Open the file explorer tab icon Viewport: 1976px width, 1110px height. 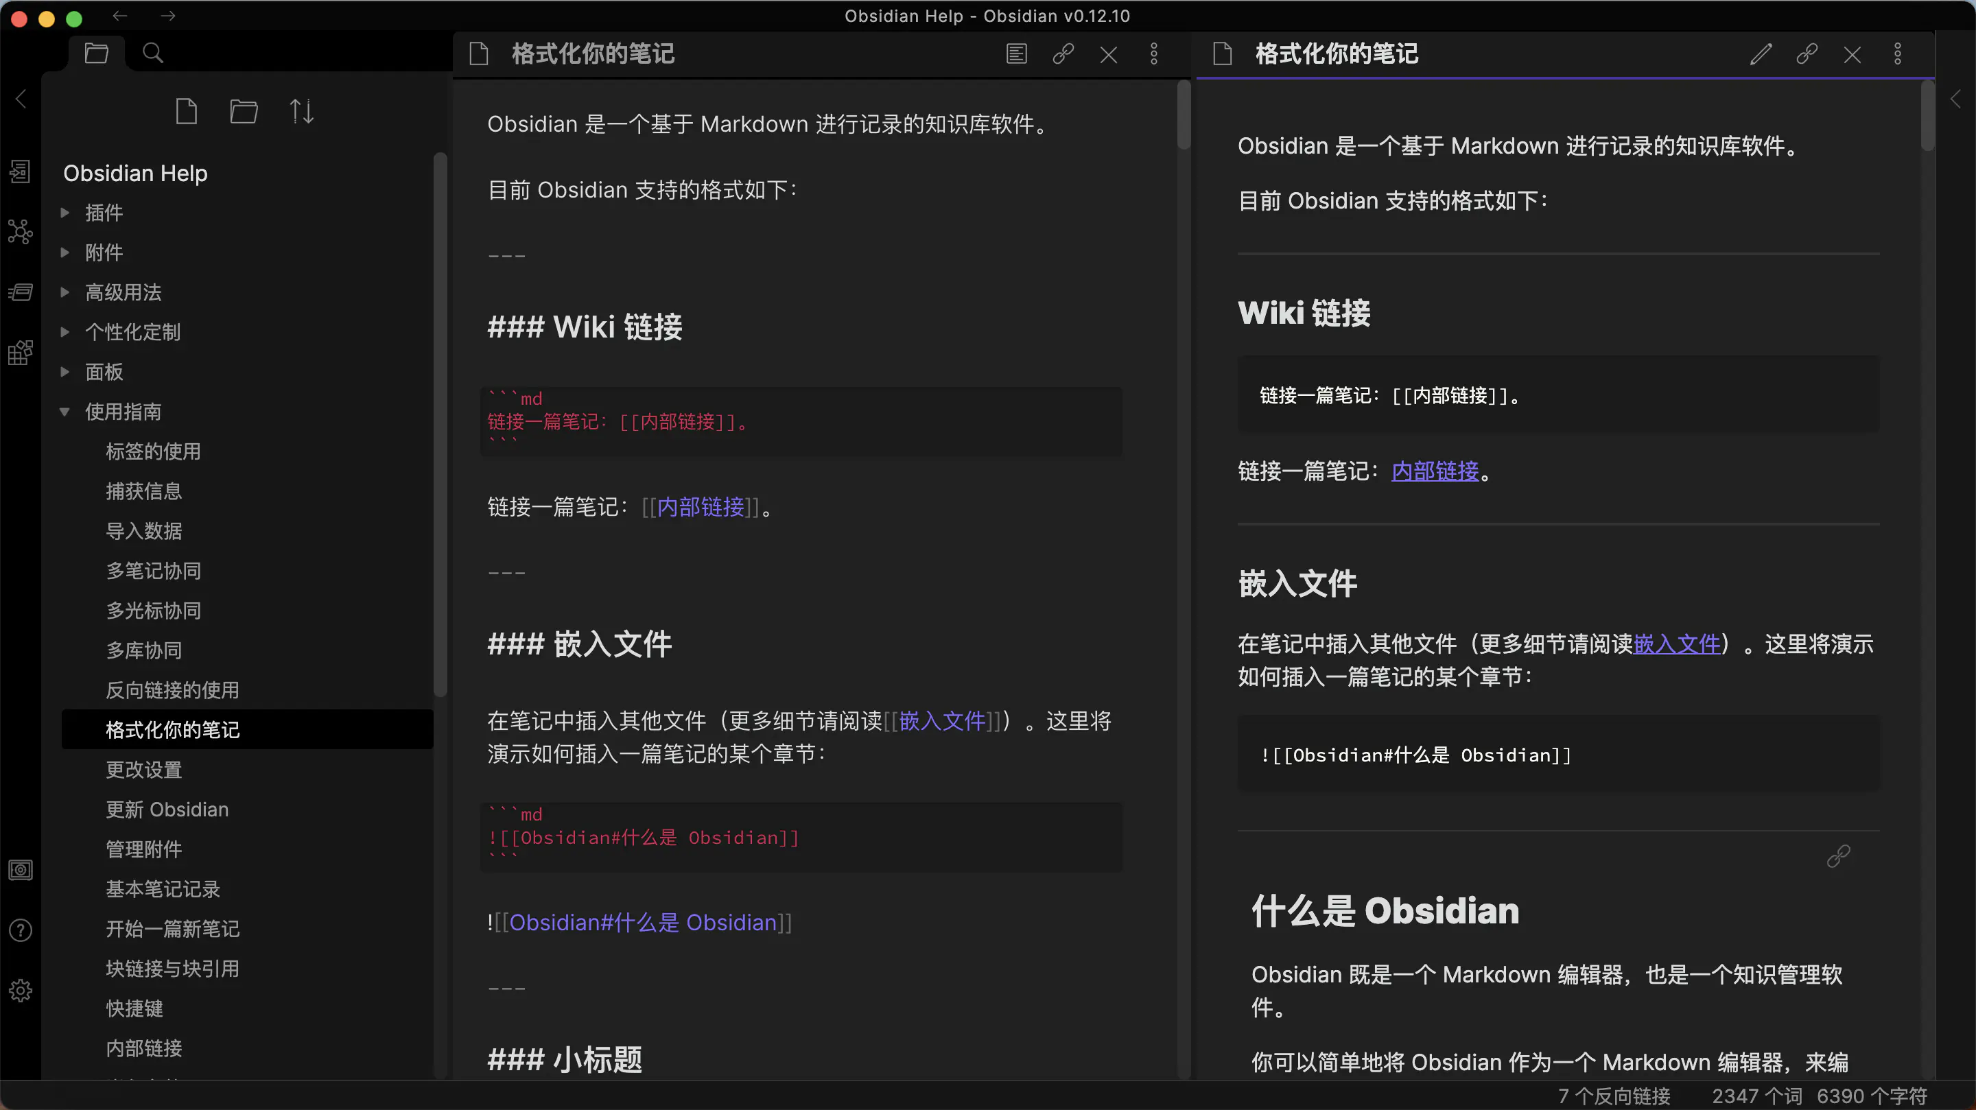point(96,53)
